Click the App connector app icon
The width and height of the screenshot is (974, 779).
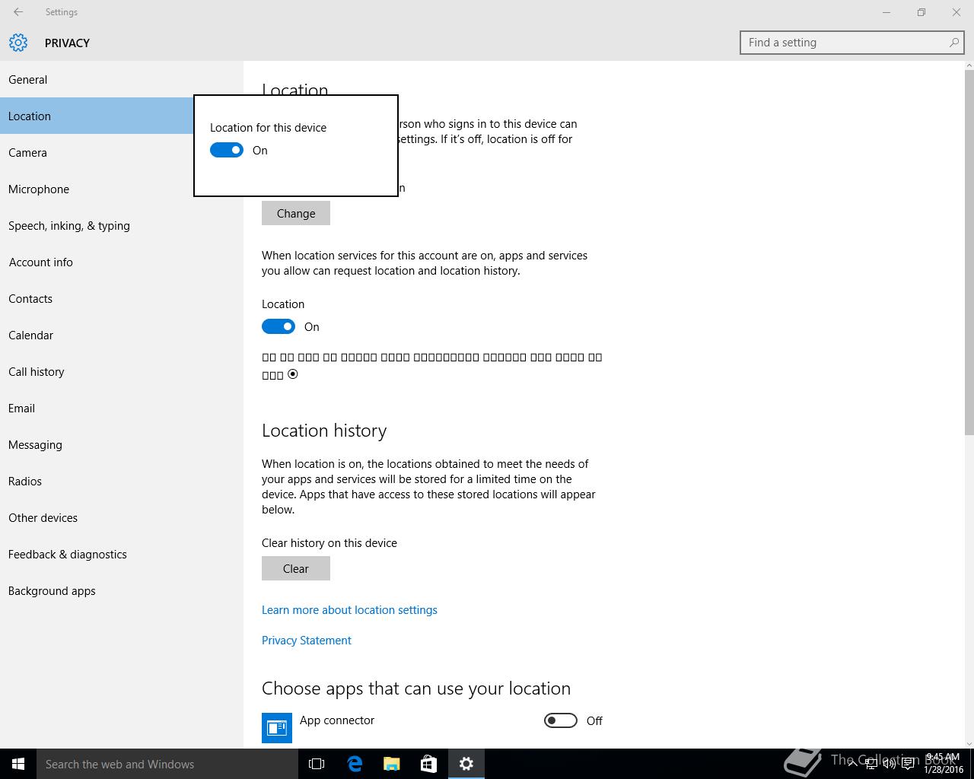coord(277,728)
